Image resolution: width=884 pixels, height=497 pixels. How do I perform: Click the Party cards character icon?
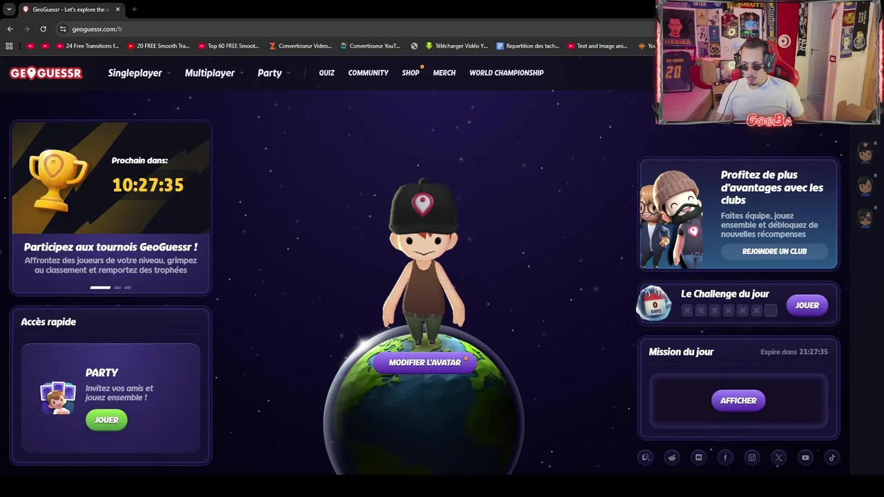pos(57,398)
